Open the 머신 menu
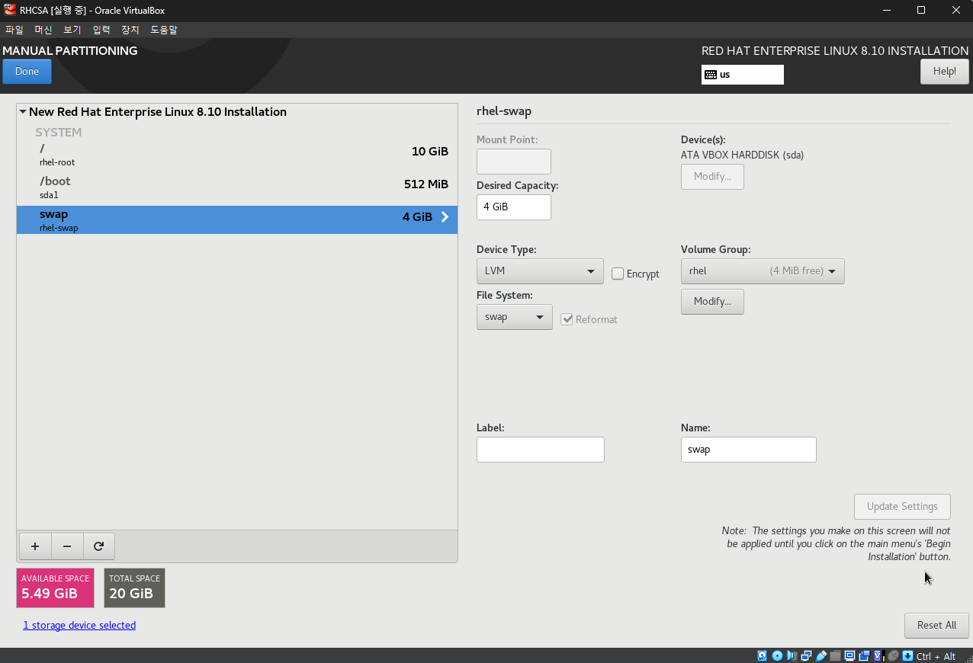Viewport: 973px width, 663px height. point(43,30)
